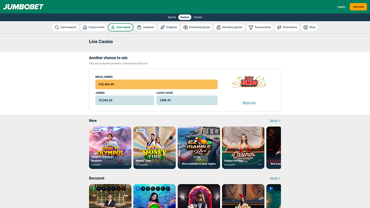
Task: Switch to the Games tab
Action: pos(198,17)
